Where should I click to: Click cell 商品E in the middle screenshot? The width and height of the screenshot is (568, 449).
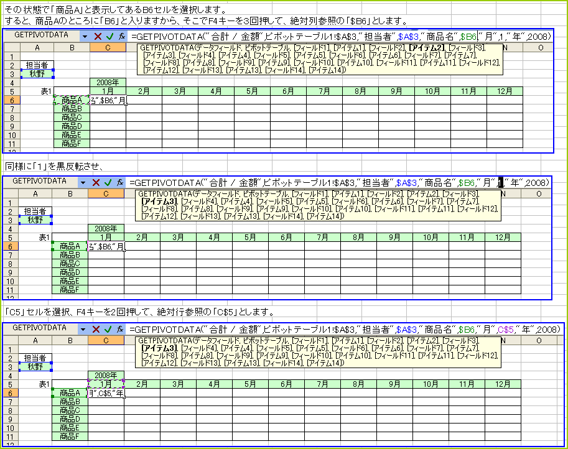(x=70, y=281)
